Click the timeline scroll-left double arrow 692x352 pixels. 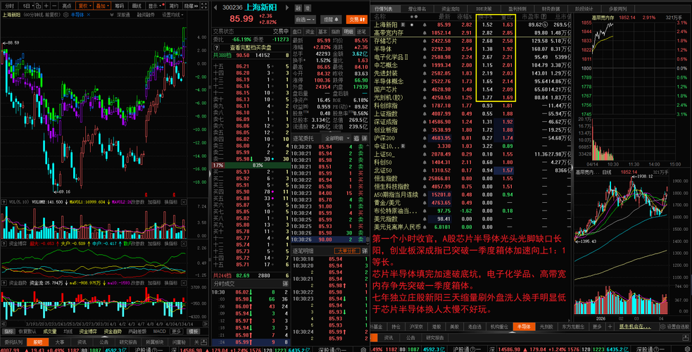point(4,324)
